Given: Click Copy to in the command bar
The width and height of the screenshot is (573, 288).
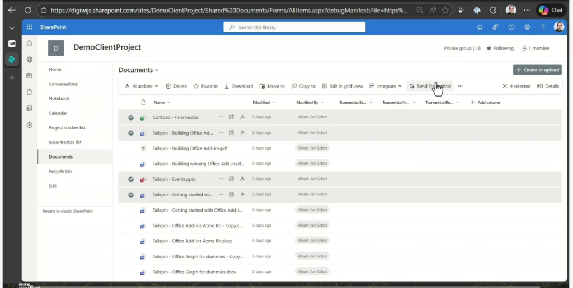Looking at the screenshot, I should 303,86.
